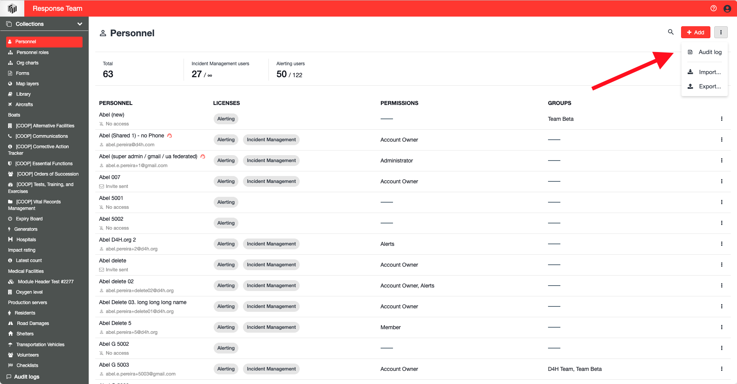Click the Hospitals H icon
Image resolution: width=737 pixels, height=384 pixels.
[x=10, y=240]
